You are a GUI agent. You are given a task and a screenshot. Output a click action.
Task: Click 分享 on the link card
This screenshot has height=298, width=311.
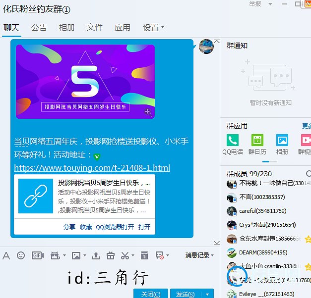click(69, 227)
